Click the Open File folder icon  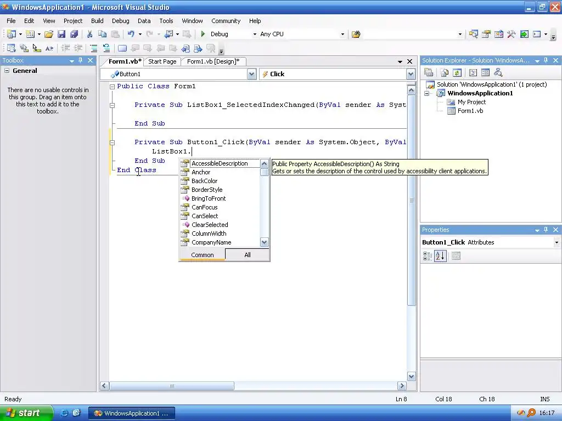click(x=49, y=34)
